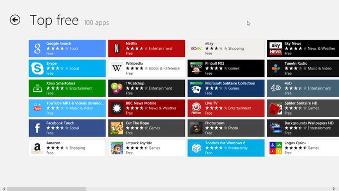Click the Xbox SmartGlass icon

pos(38,89)
